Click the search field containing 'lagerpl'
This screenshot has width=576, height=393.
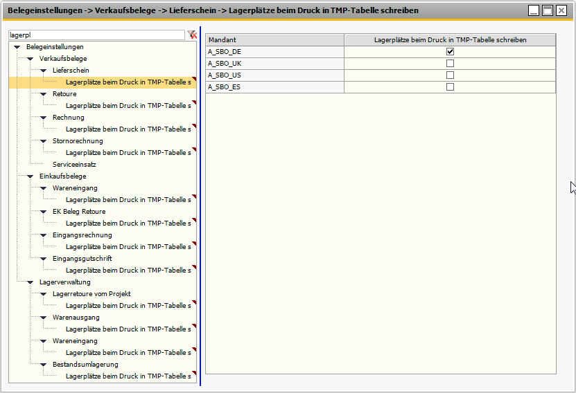[x=96, y=35]
